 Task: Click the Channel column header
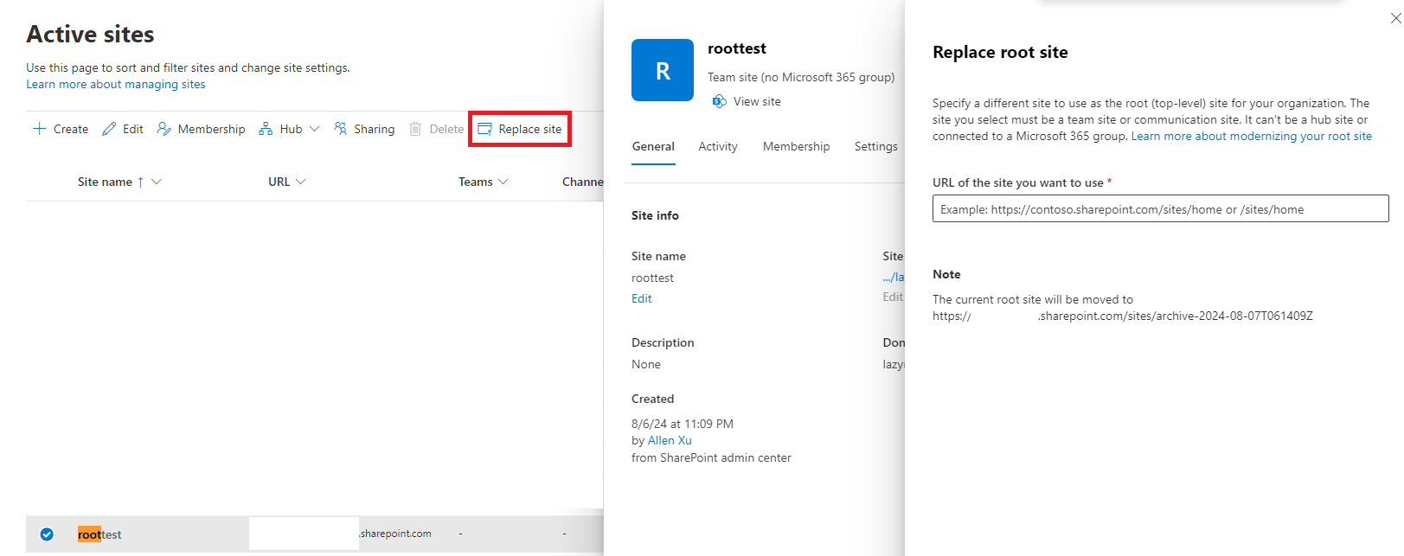583,182
